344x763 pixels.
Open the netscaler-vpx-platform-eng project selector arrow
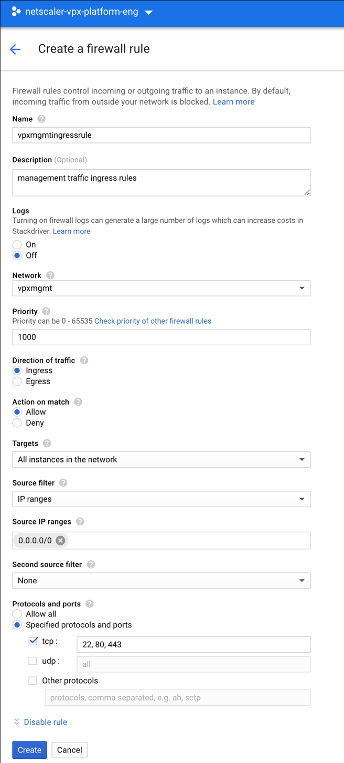click(148, 12)
